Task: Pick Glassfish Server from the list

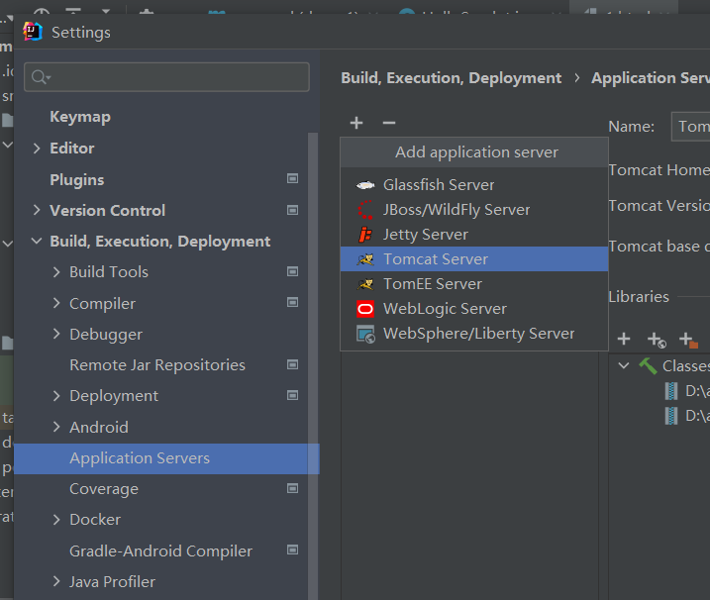Action: click(x=438, y=185)
